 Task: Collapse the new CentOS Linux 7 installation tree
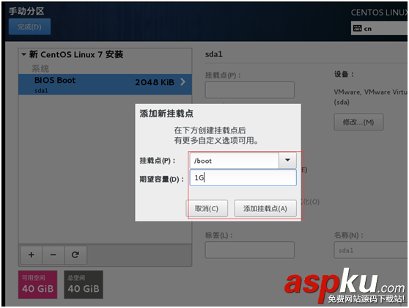[x=23, y=54]
